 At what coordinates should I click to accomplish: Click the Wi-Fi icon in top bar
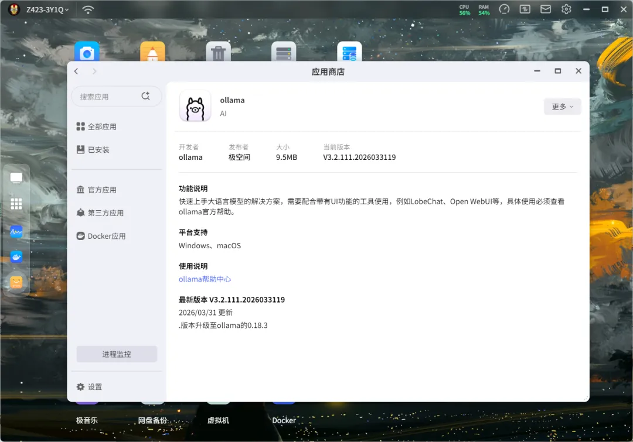[88, 9]
